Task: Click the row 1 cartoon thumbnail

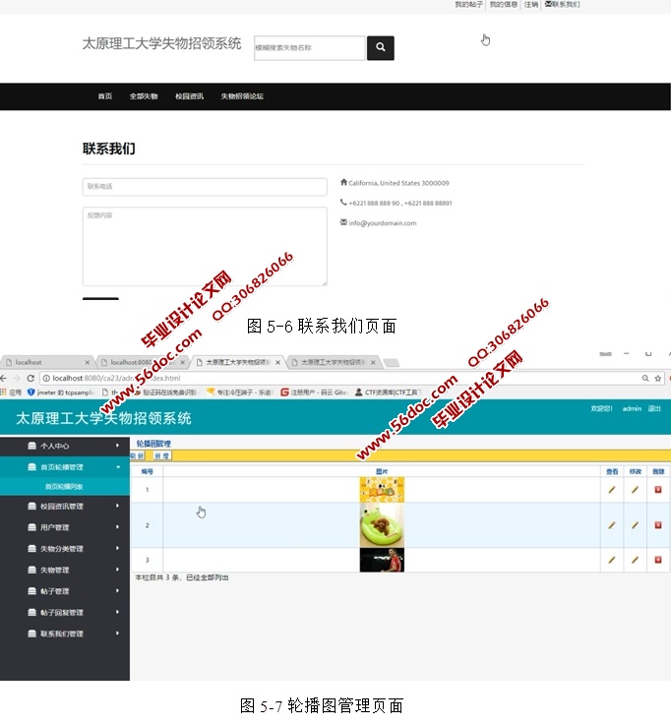Action: (382, 490)
